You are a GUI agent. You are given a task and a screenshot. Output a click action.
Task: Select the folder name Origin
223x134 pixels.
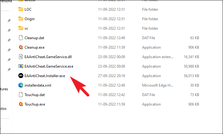click(29, 19)
